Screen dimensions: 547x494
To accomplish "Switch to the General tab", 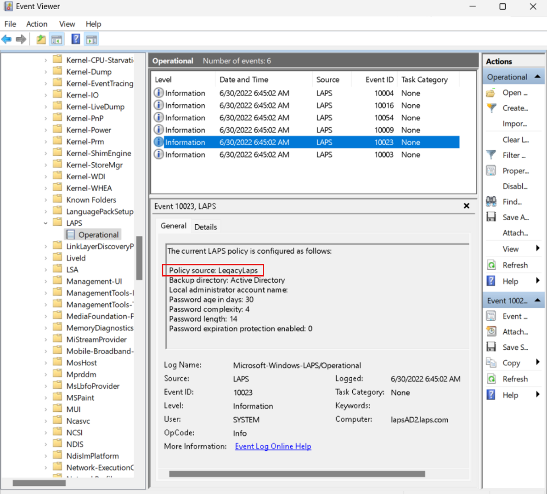I will click(x=174, y=226).
